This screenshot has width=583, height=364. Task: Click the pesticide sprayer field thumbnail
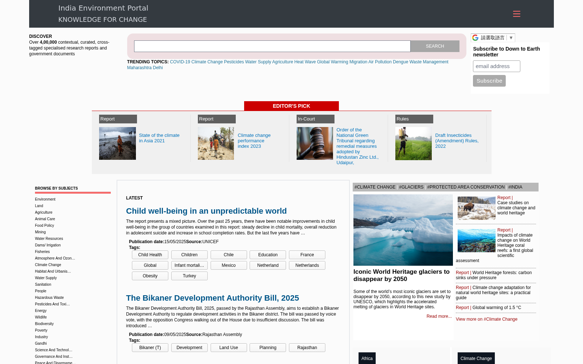click(x=414, y=143)
